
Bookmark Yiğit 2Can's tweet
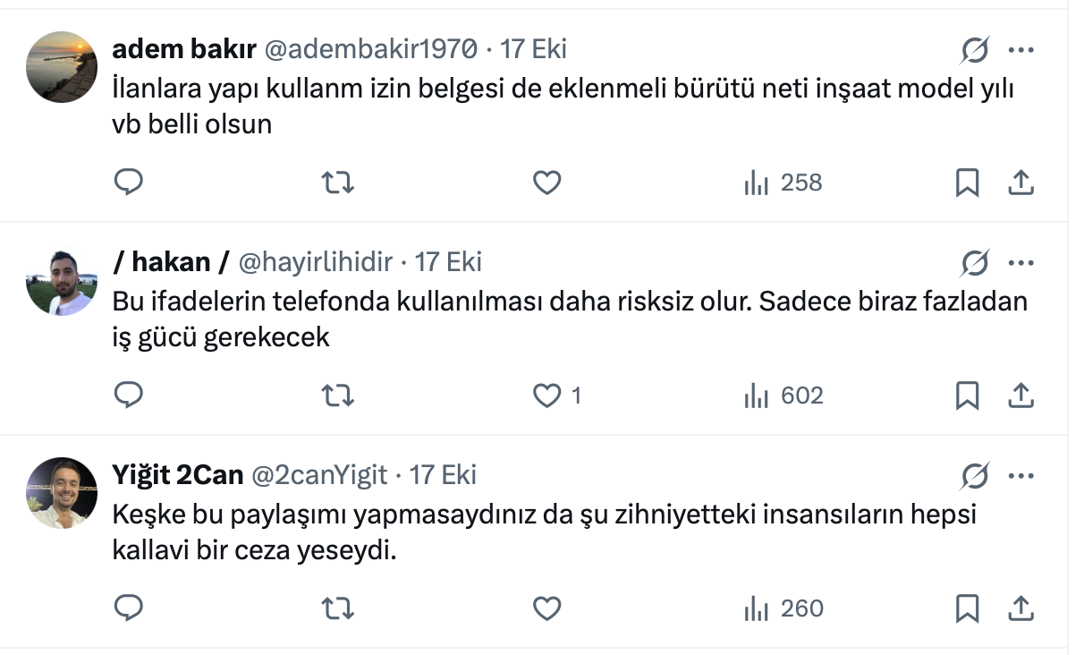pos(967,608)
